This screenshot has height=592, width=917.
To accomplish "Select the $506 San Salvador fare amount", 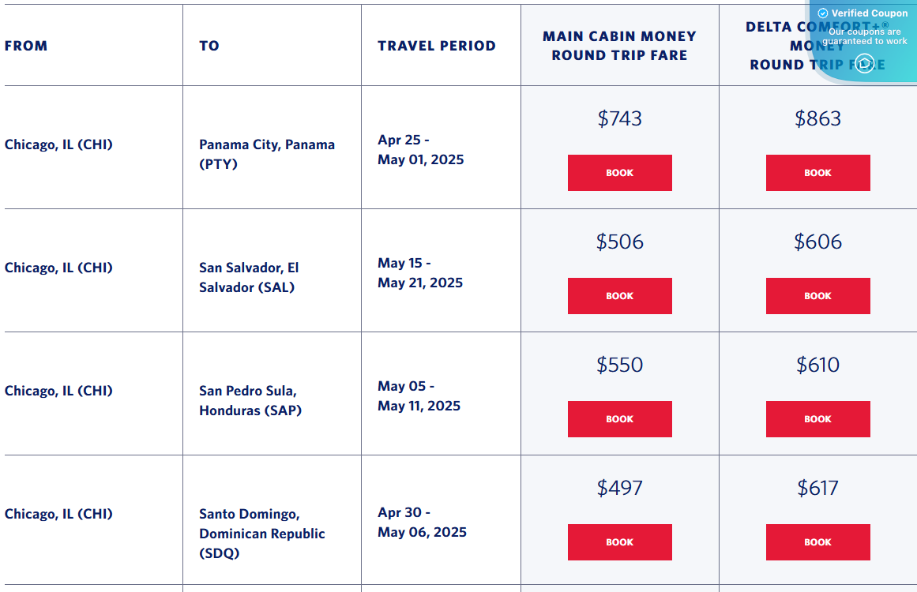I will [619, 242].
